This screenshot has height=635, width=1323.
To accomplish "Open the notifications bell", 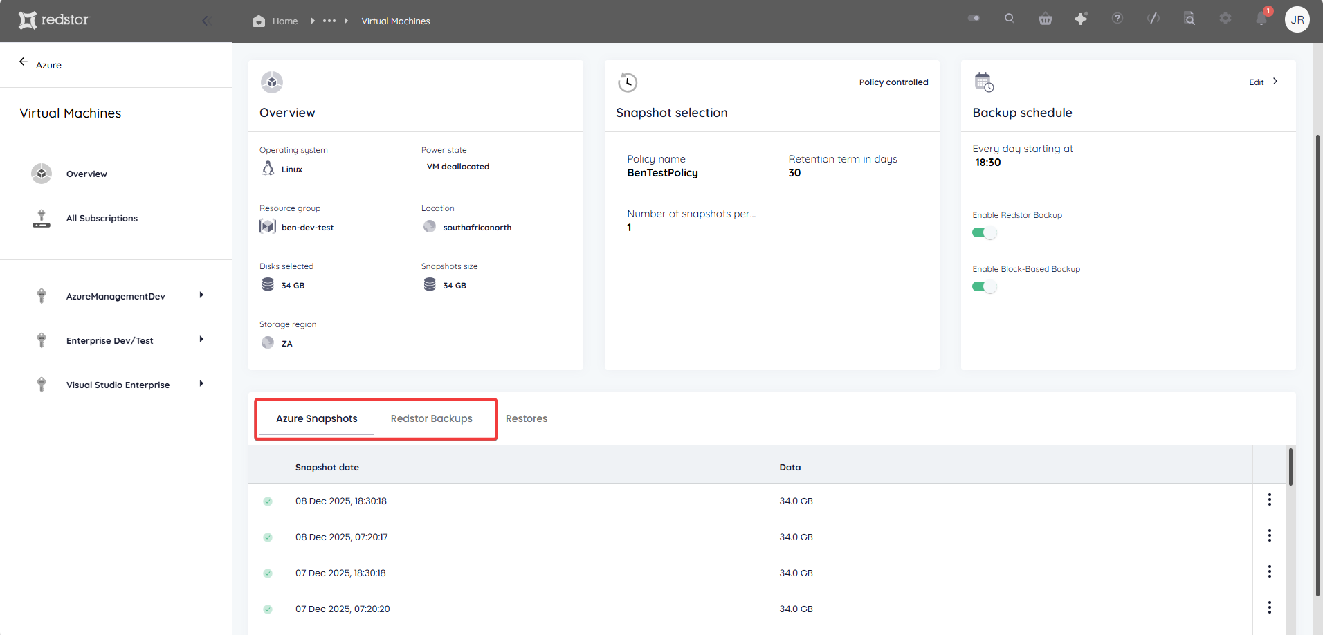I will click(1261, 19).
